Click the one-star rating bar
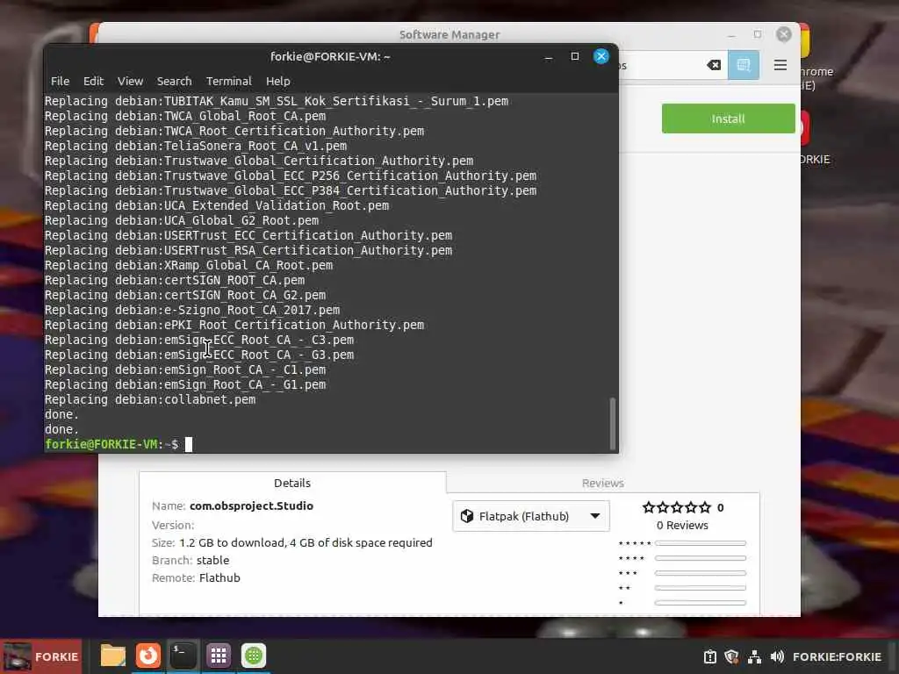899x674 pixels. 700,602
